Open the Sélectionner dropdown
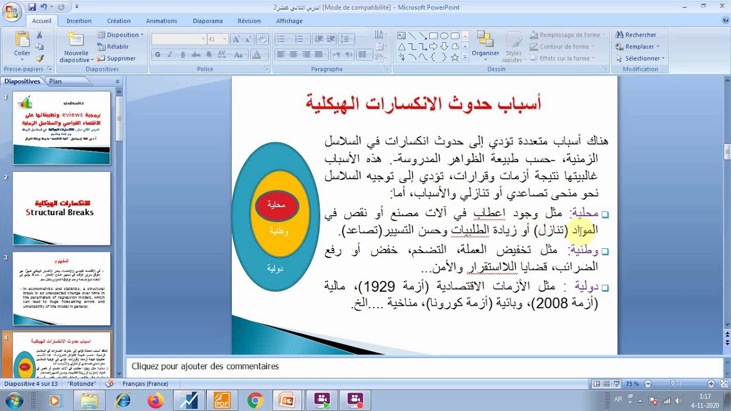Viewport: 731px width, 411px height. tap(640, 58)
